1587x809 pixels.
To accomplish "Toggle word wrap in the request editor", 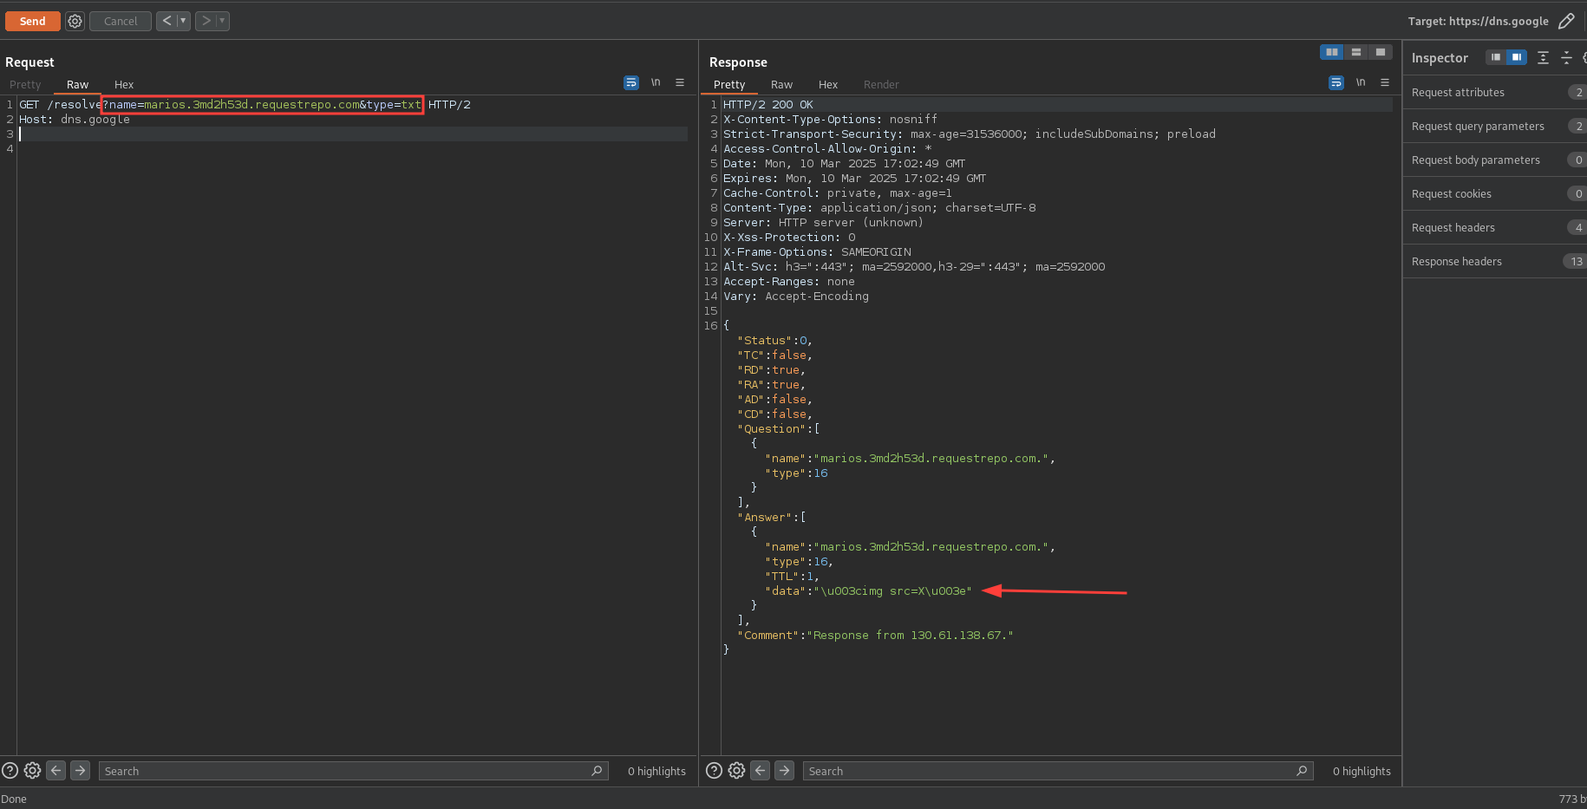I will click(x=631, y=82).
